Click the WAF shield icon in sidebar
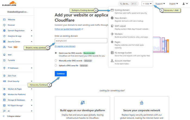Viewport: 190px width, 120px height. click(x=4, y=55)
